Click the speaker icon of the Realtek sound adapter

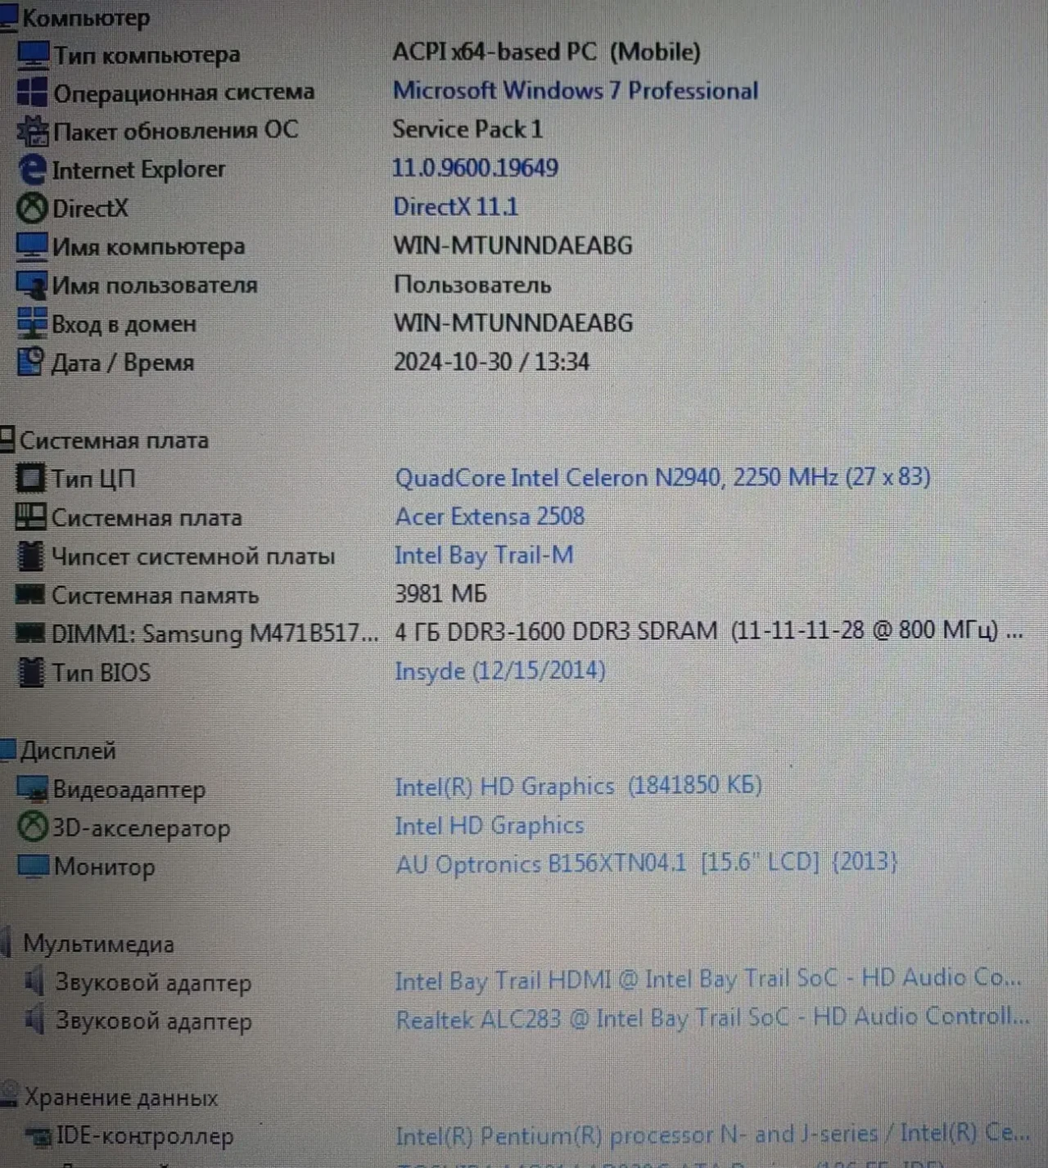pyautogui.click(x=34, y=1021)
